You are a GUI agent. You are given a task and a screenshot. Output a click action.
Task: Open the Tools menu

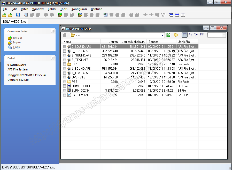(64, 9)
